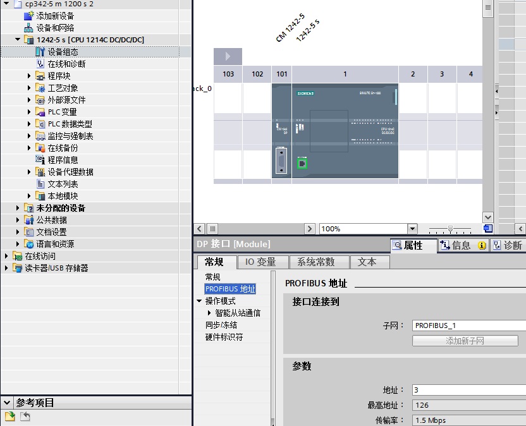Click the overview navigation icon beside zoom slider
The image size is (526, 426).
pyautogui.click(x=488, y=229)
